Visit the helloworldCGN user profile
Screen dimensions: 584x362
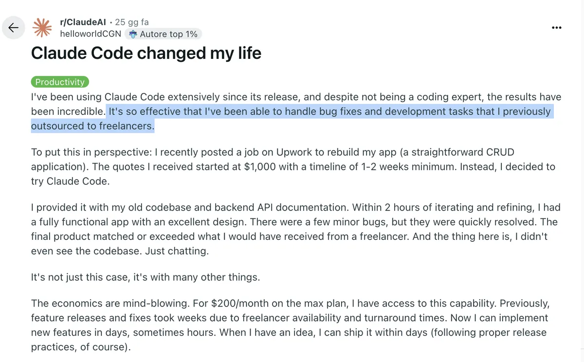pos(91,34)
